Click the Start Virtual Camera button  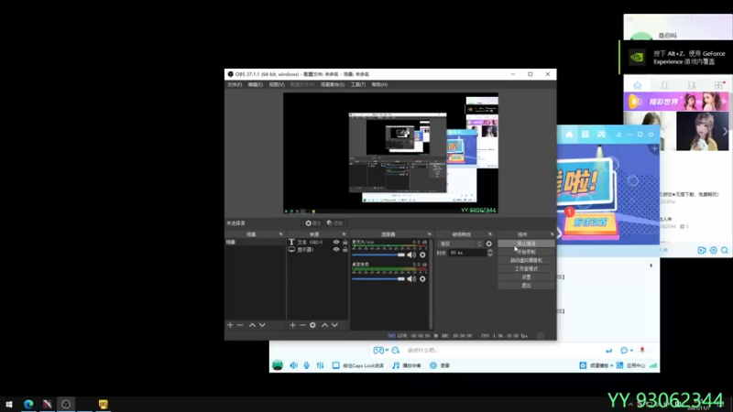[x=526, y=260]
